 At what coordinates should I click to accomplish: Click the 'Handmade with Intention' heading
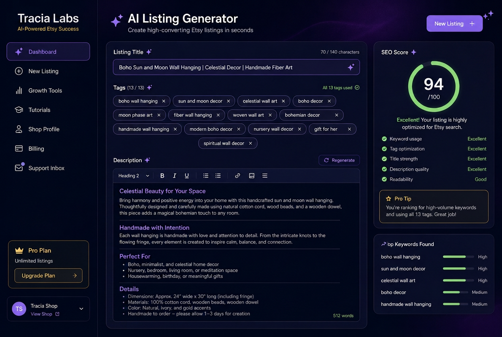[154, 228]
